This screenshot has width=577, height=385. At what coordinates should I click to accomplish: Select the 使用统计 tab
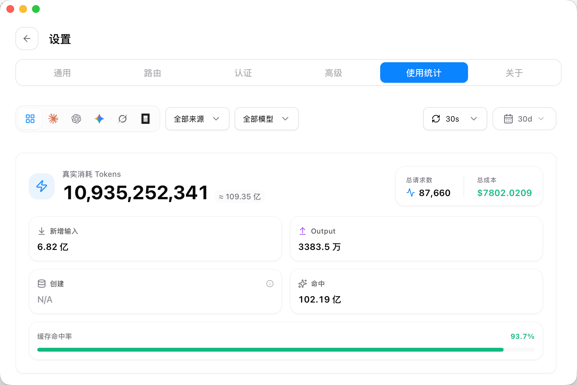pyautogui.click(x=424, y=73)
